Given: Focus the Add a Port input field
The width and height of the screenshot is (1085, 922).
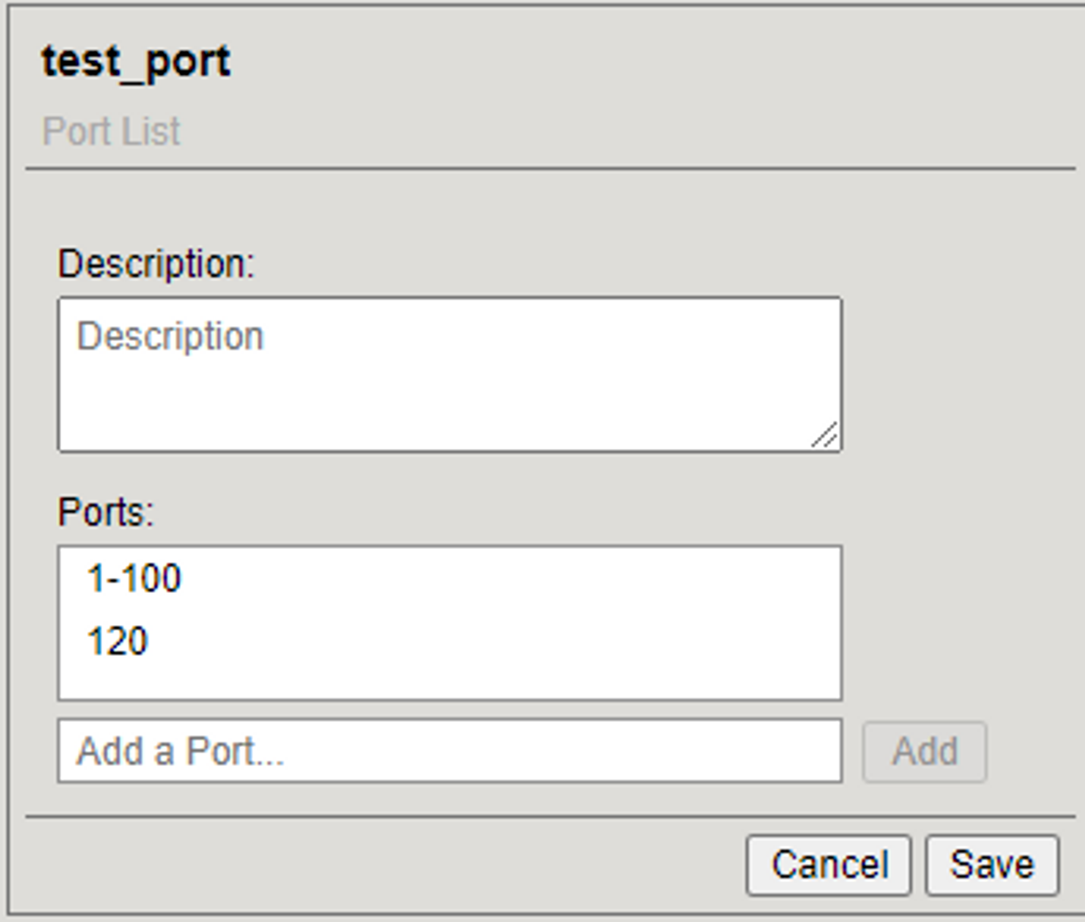Looking at the screenshot, I should coord(450,751).
